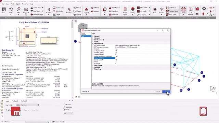Viewport: 219px width, 123px height.
Task: Click the blue Save button in dialog
Action: click(x=166, y=92)
